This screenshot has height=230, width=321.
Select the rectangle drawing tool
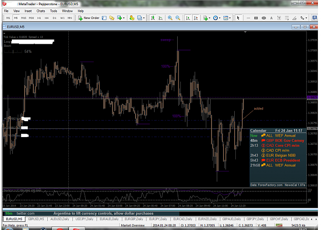[x=256, y=18]
